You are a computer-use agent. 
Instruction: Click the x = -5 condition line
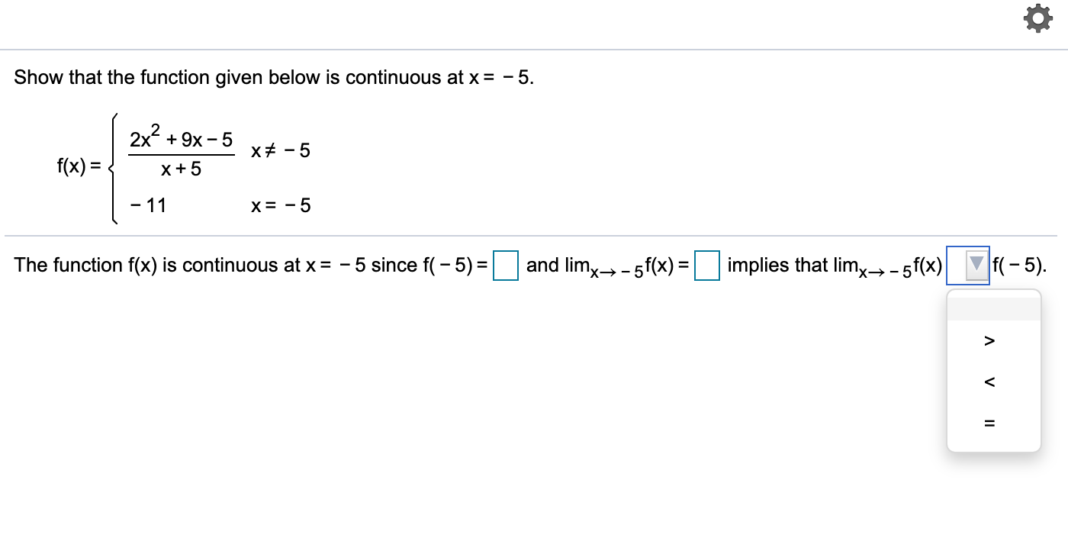(x=279, y=205)
